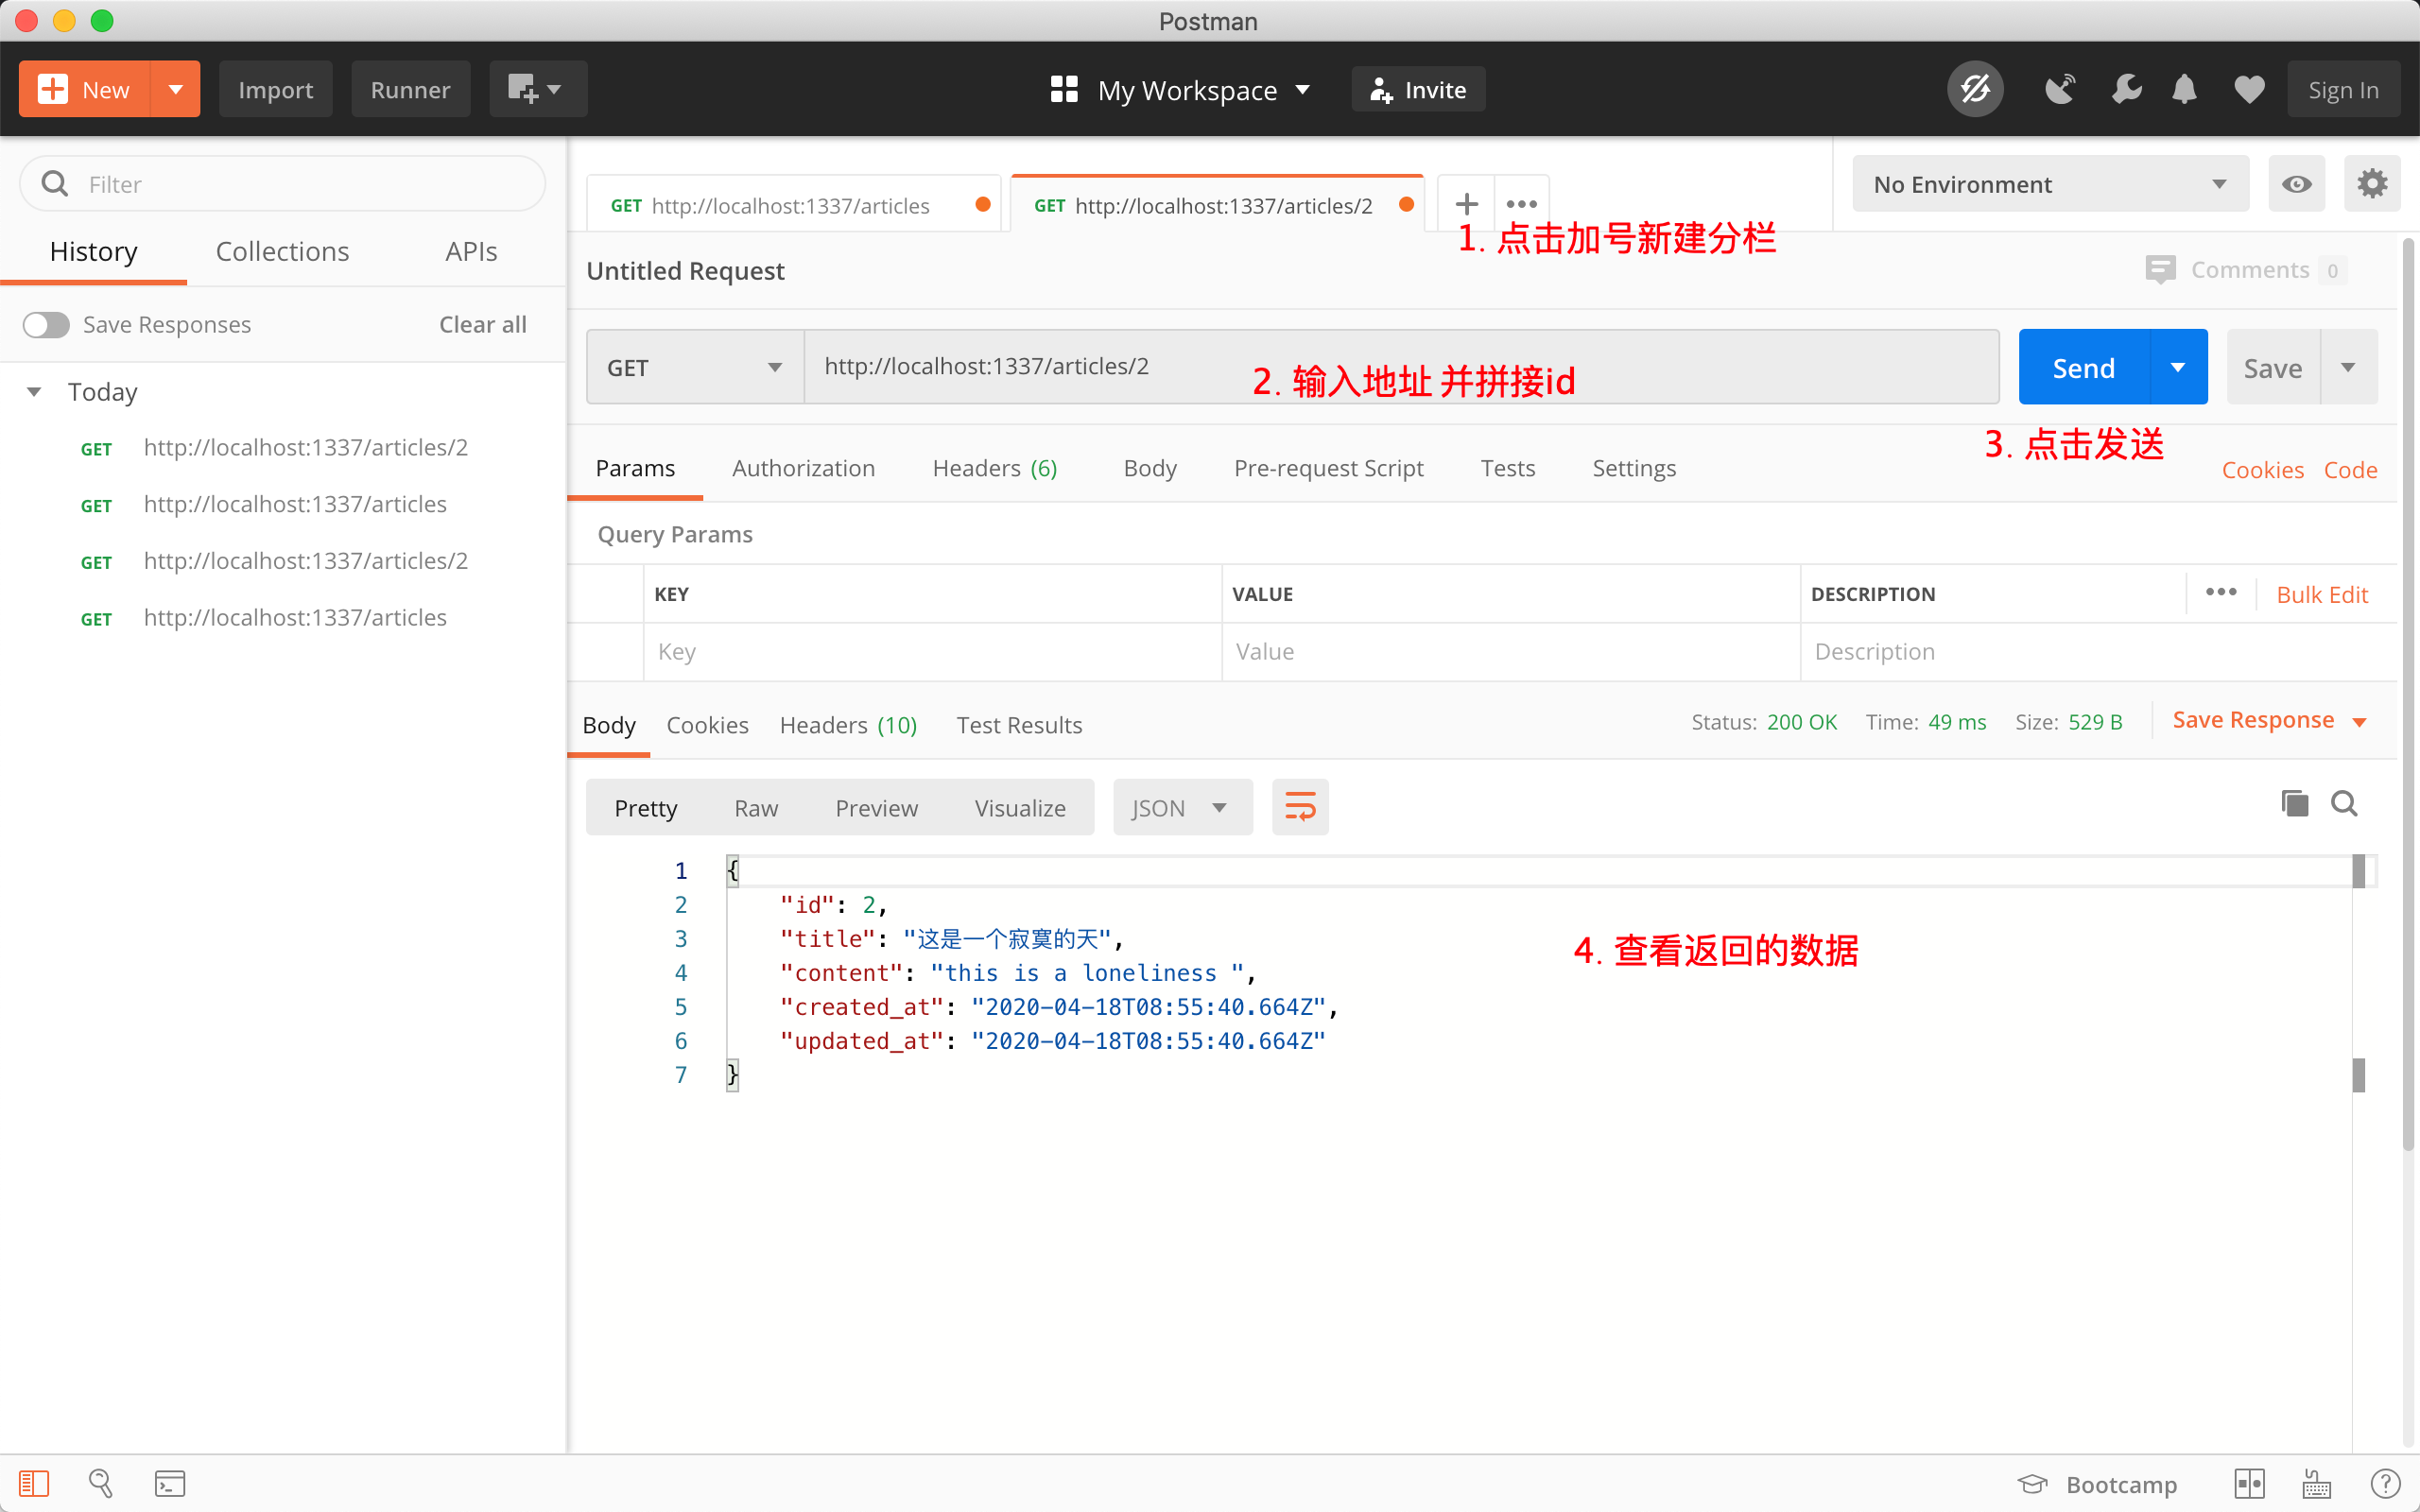Image resolution: width=2420 pixels, height=1512 pixels.
Task: Click the plus icon to open new tab
Action: [x=1466, y=204]
